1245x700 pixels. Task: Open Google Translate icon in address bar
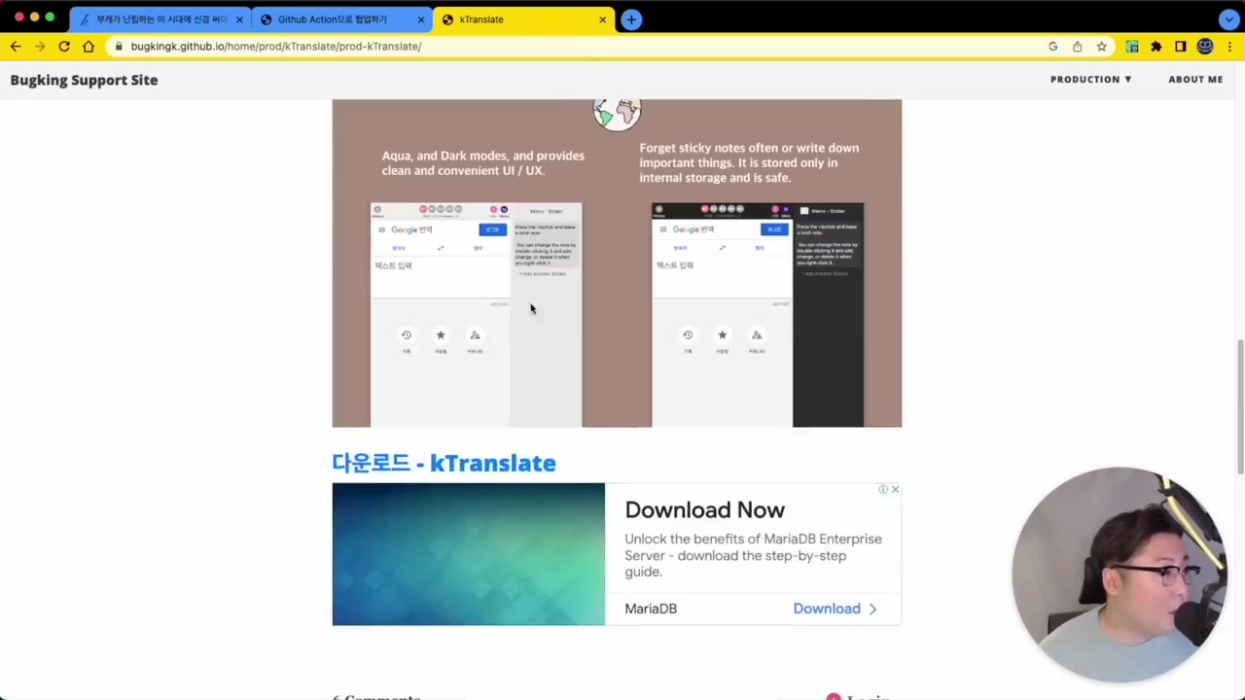point(1052,46)
